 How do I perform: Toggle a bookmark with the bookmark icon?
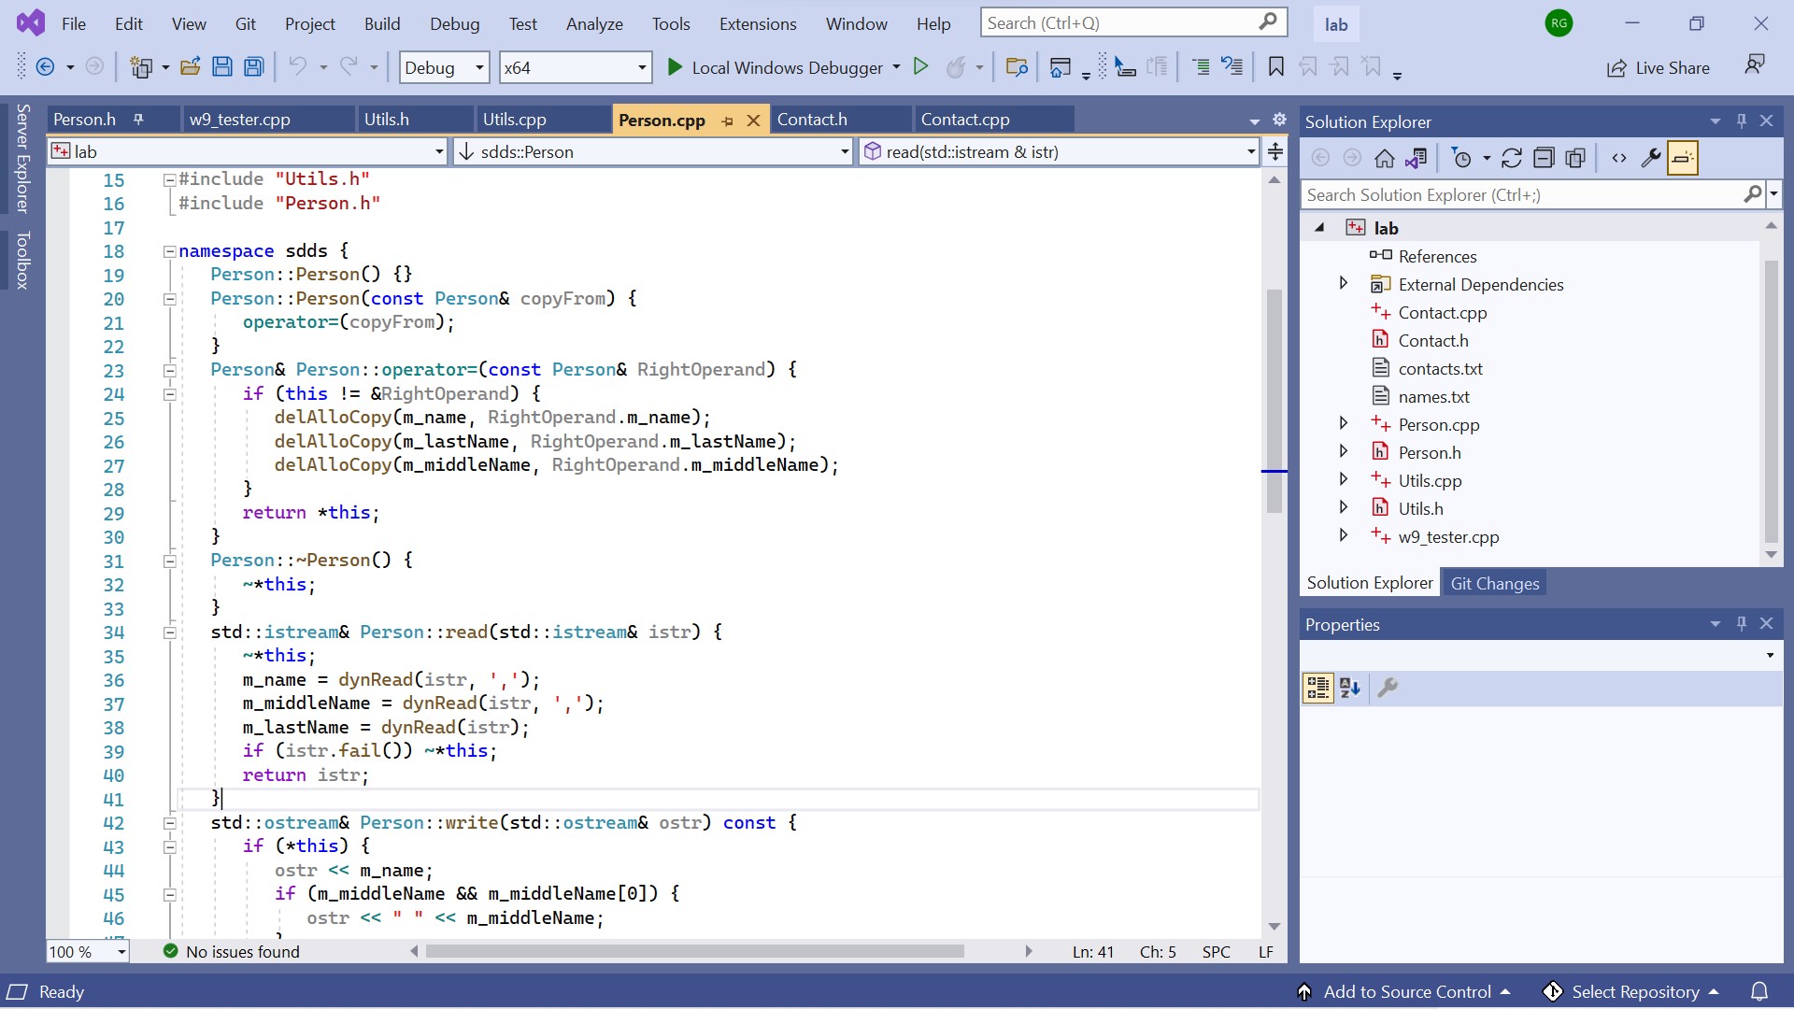1275,67
